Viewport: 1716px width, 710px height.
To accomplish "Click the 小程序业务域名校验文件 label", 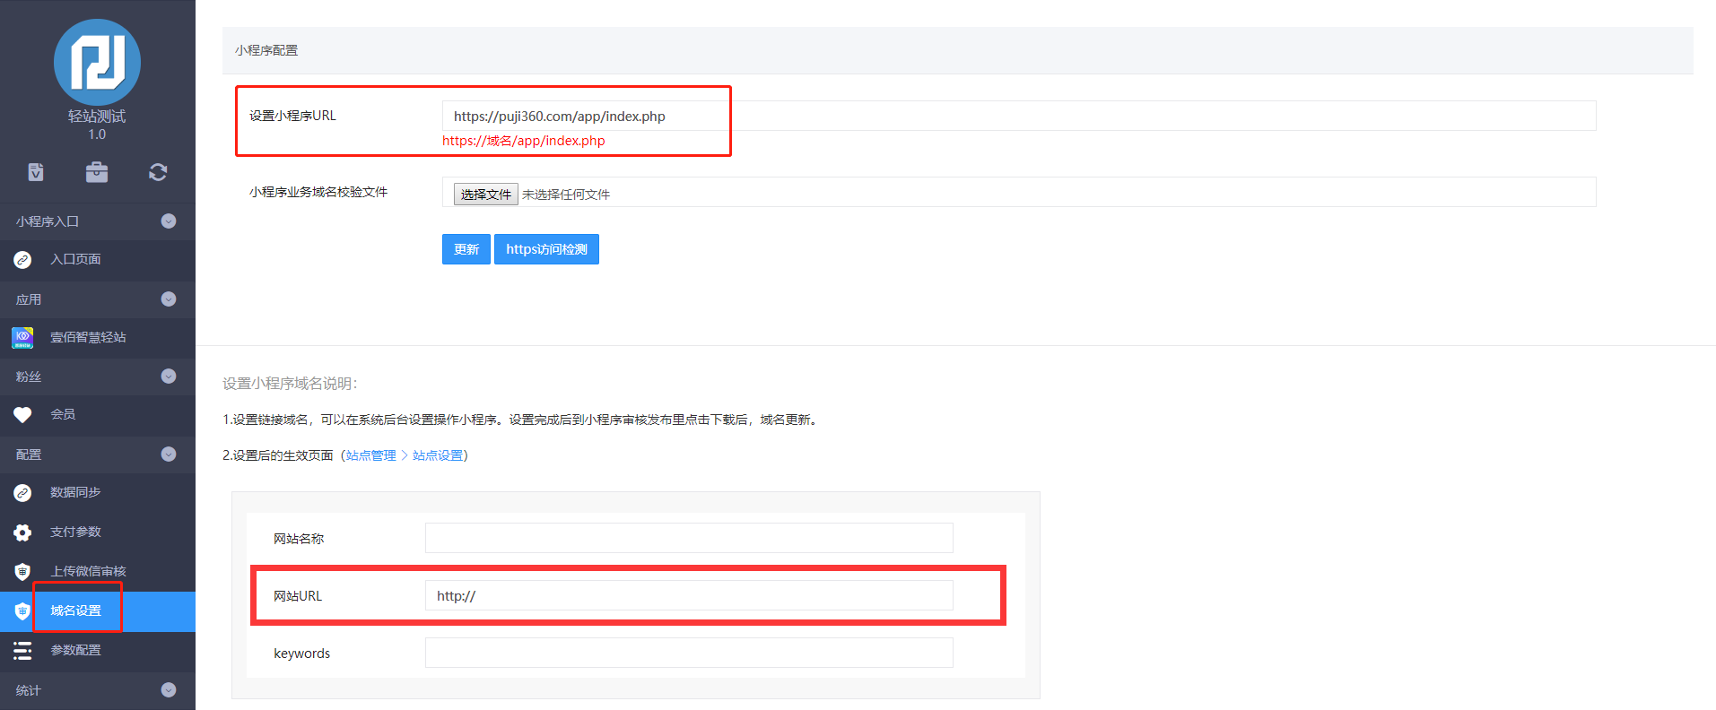I will [318, 192].
